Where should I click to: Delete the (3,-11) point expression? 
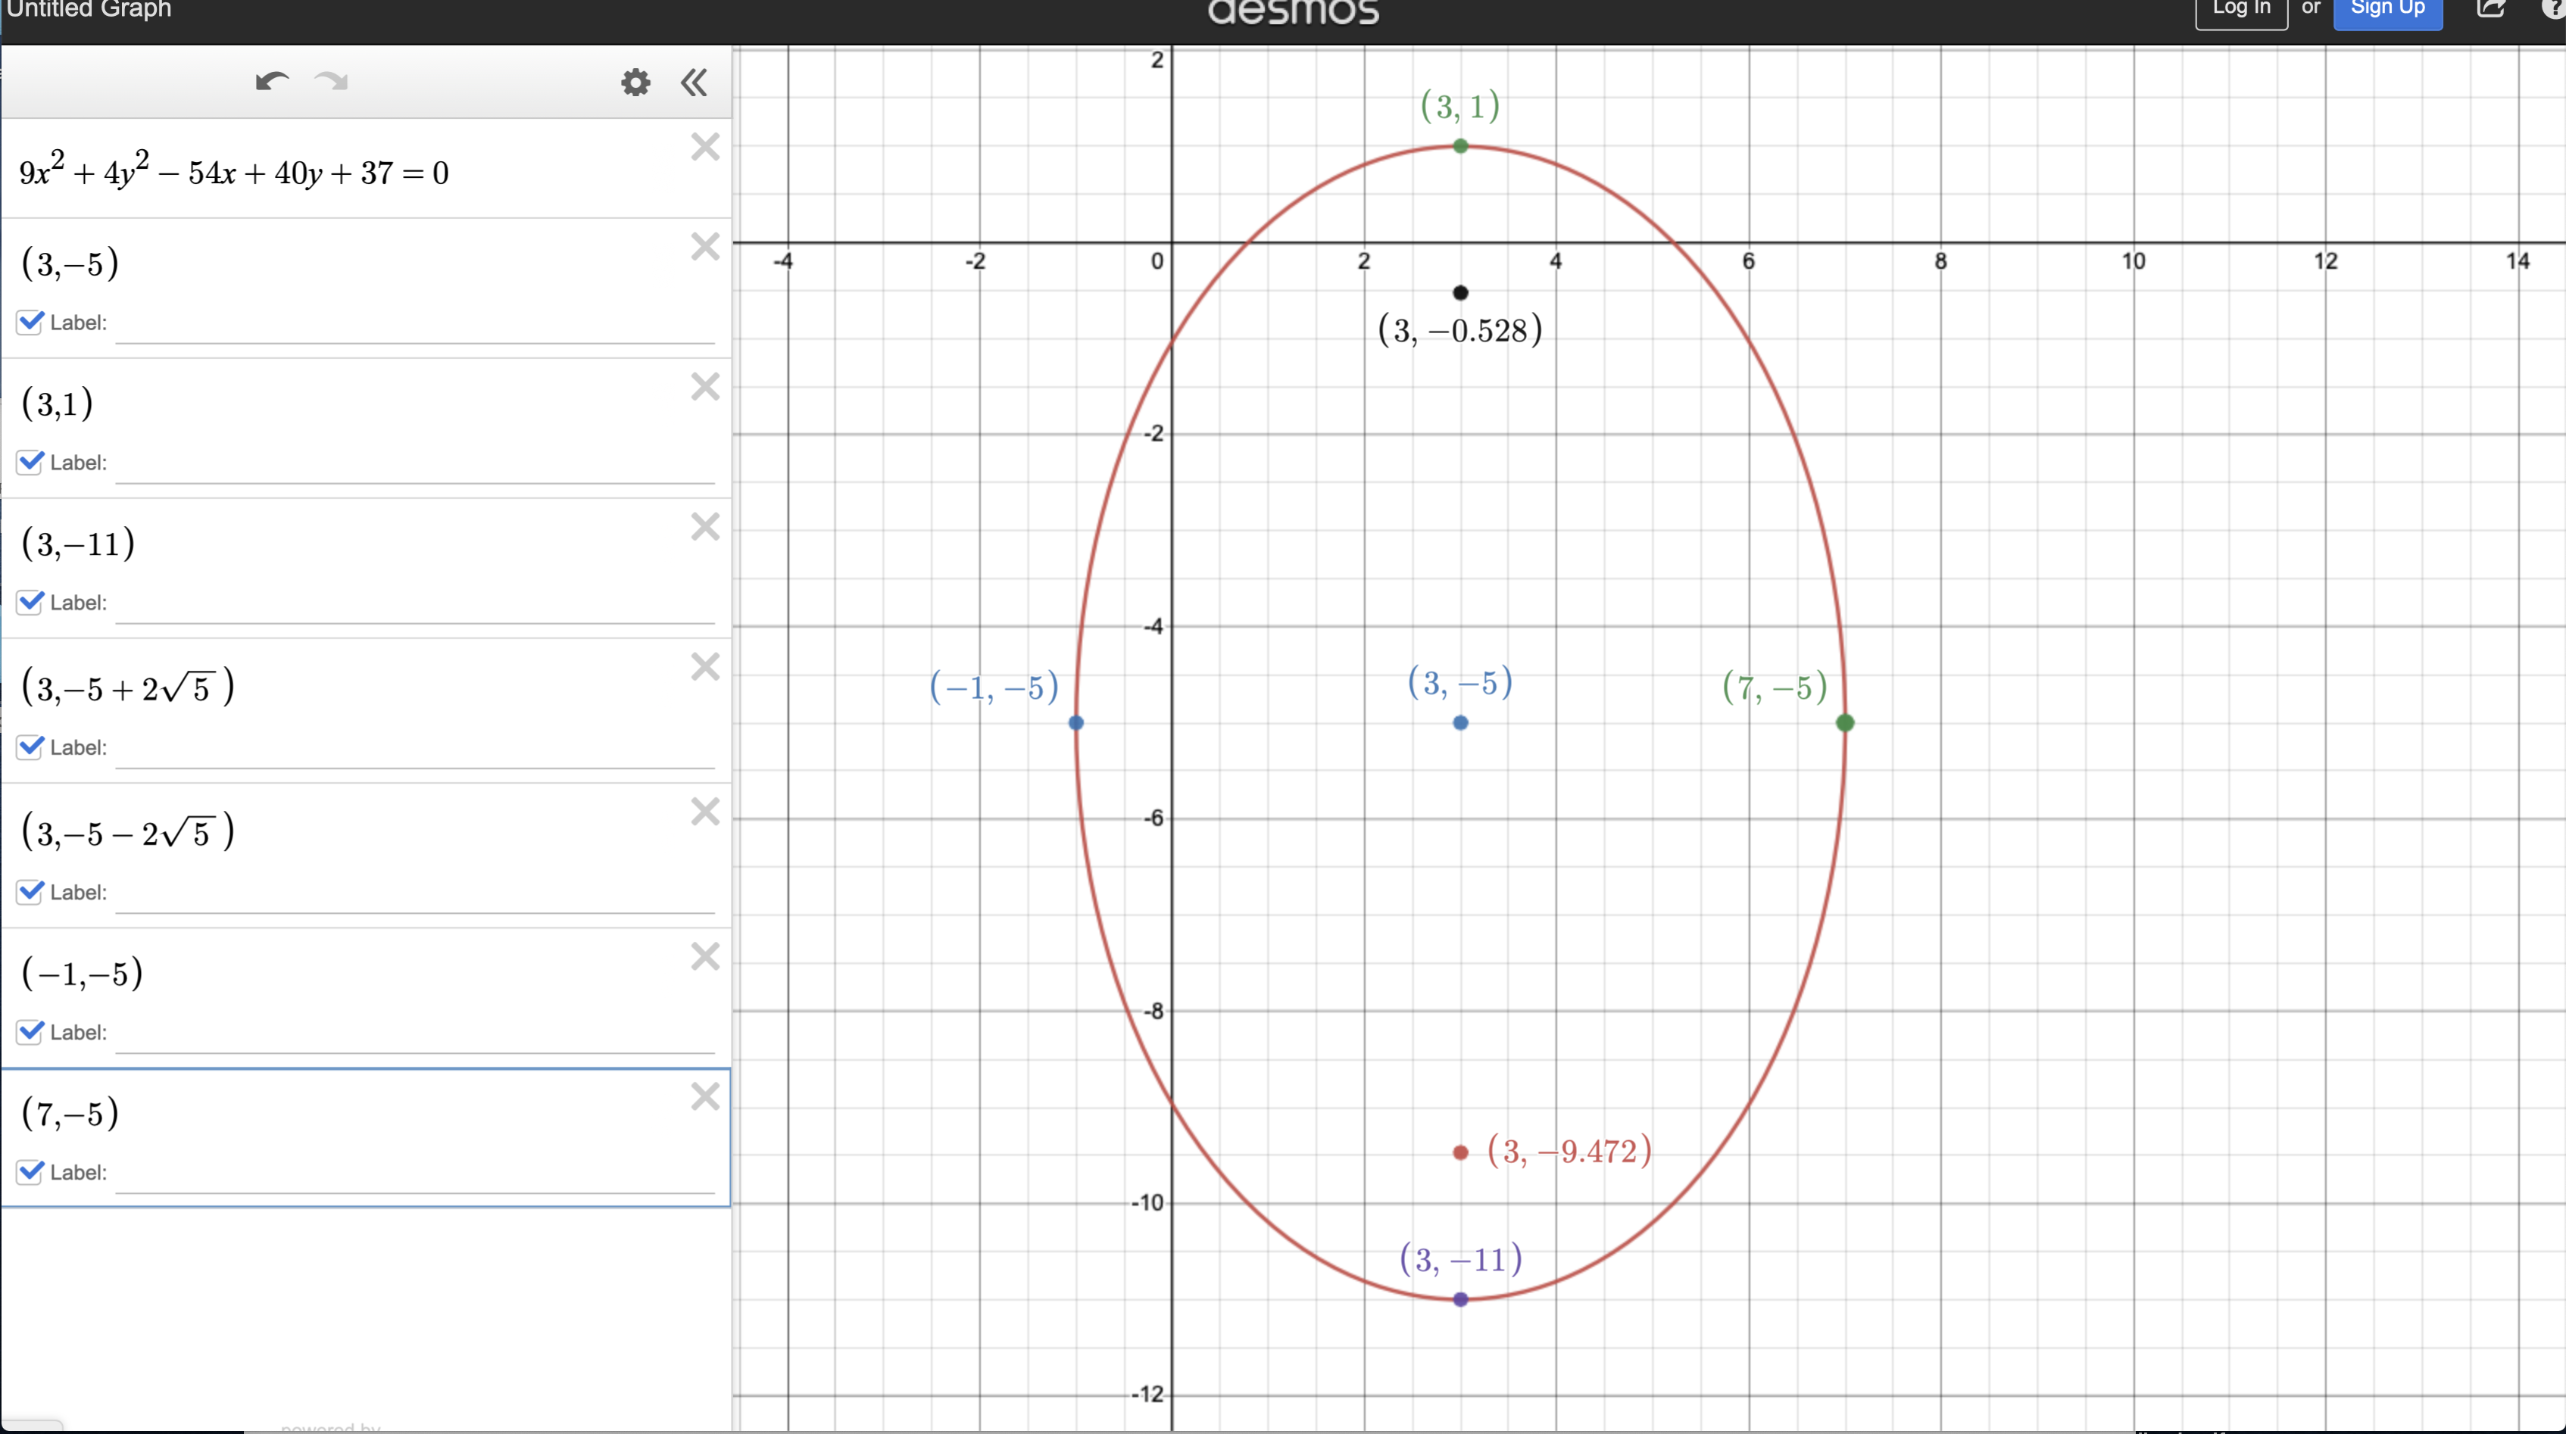pos(705,527)
